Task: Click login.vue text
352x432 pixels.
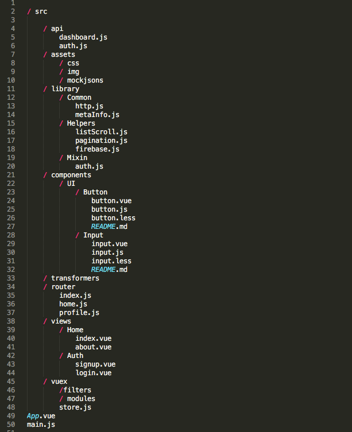Action: pyautogui.click(x=93, y=373)
